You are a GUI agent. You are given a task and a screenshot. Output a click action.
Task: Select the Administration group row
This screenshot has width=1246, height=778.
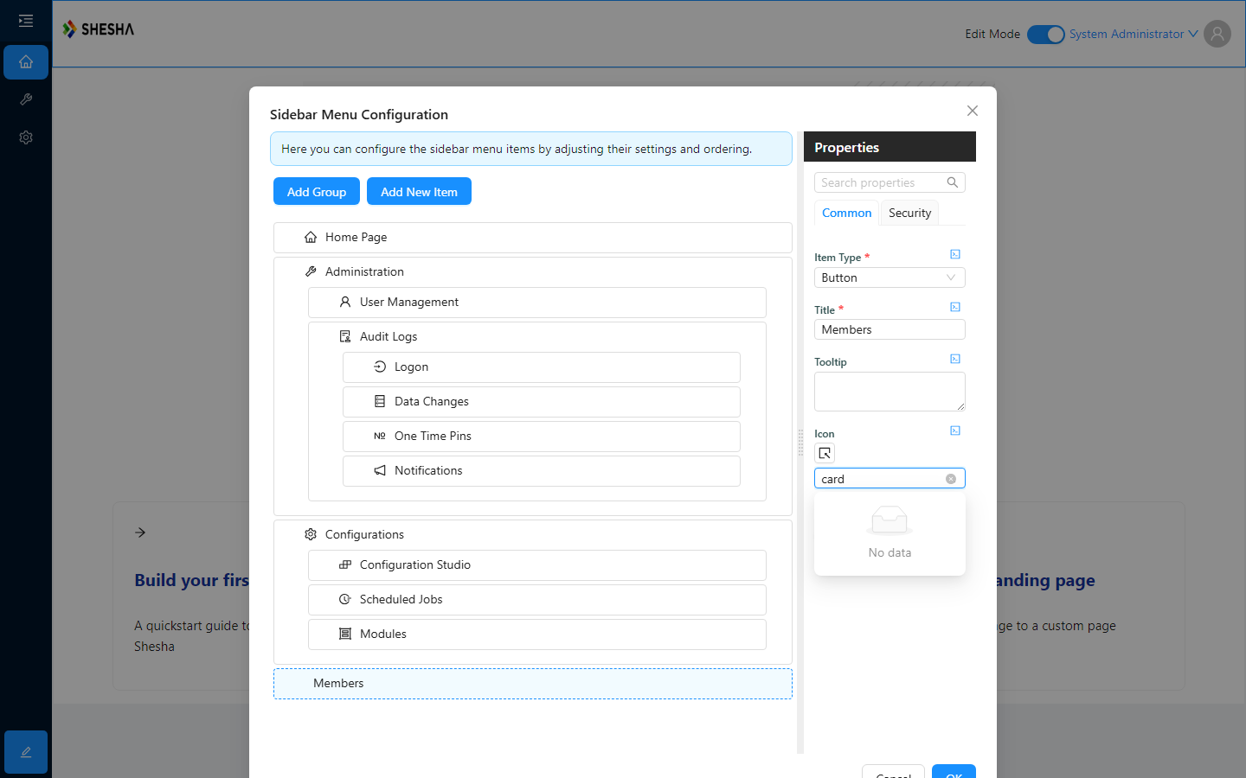533,271
